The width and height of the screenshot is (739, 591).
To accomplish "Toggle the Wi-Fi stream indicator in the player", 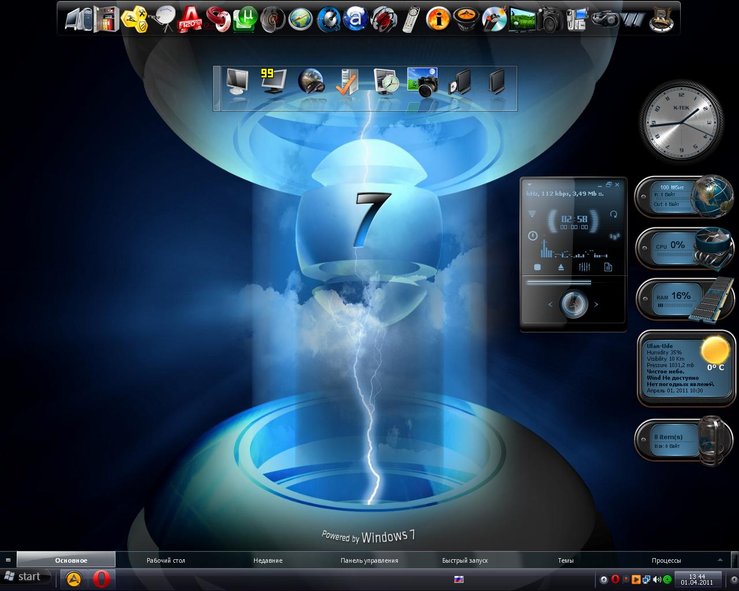I will (x=532, y=212).
